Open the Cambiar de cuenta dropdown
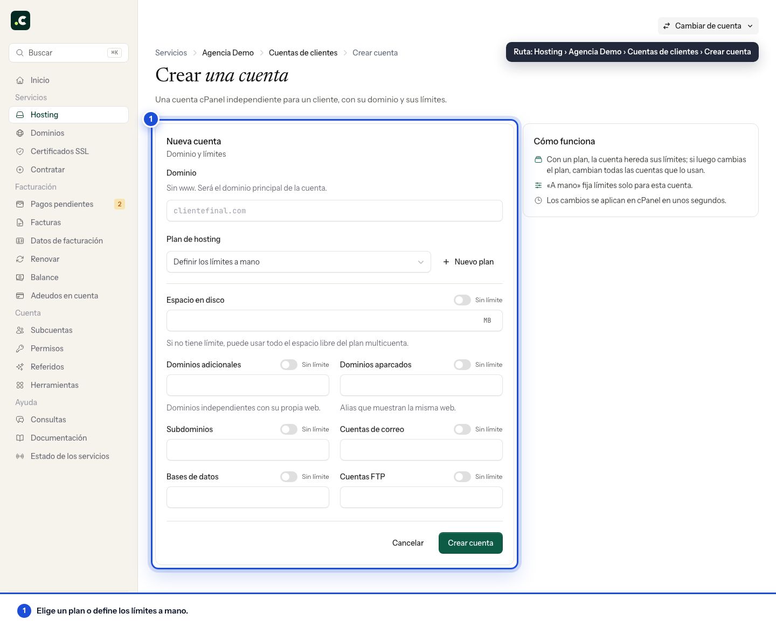The image size is (776, 627). [x=708, y=26]
